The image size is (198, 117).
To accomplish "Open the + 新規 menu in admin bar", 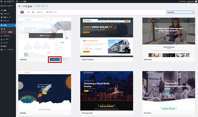I will [x=24, y=1].
